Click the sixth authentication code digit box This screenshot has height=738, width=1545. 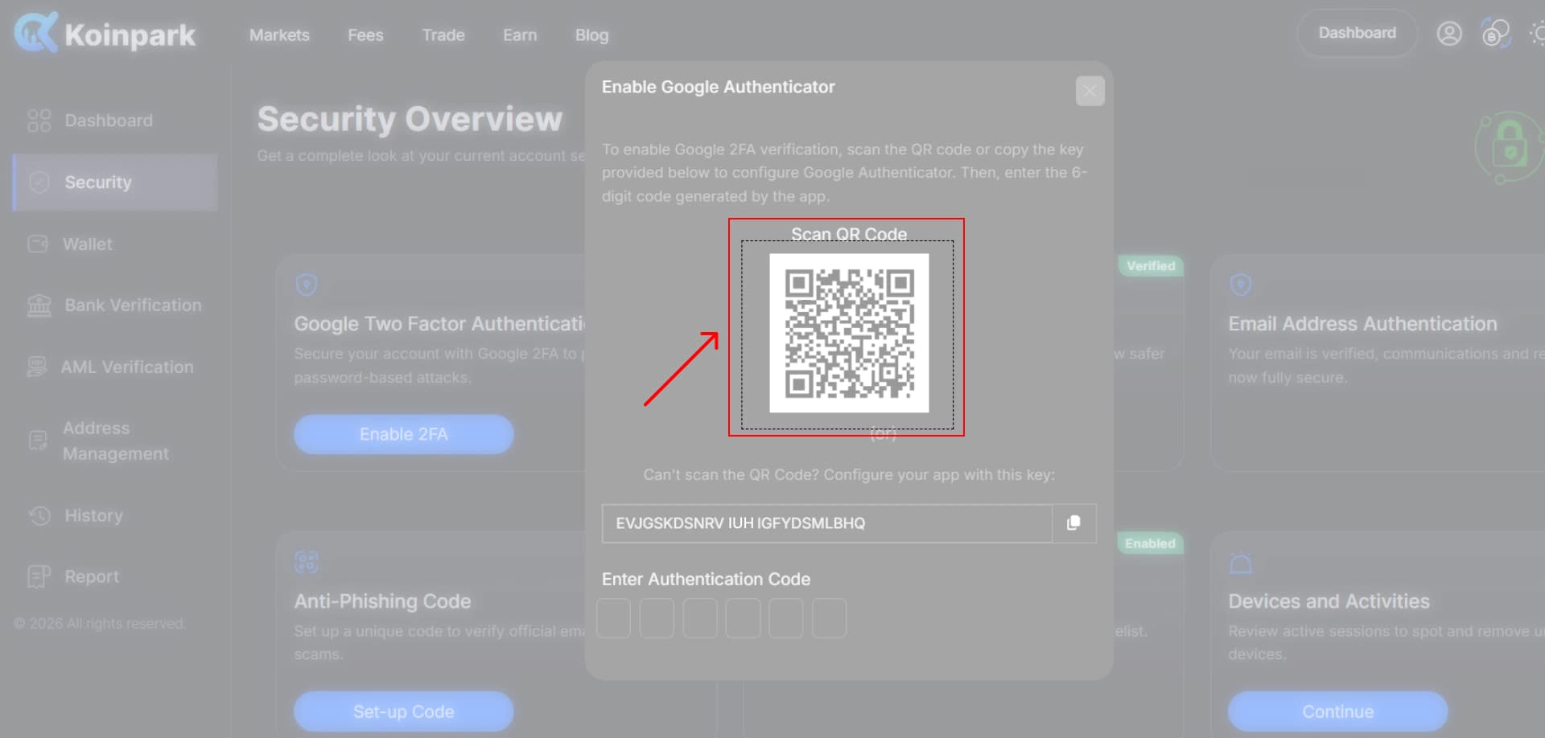coord(830,618)
